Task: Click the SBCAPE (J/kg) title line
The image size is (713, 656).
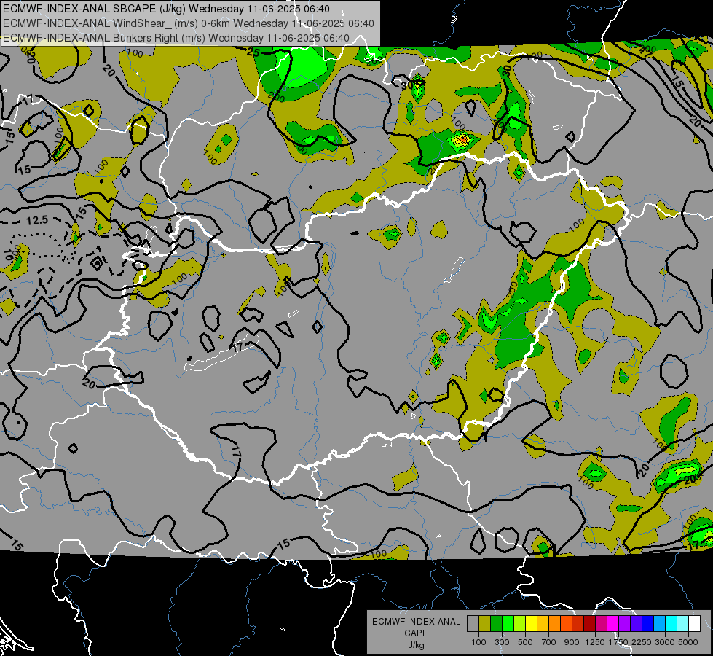Action: point(167,9)
